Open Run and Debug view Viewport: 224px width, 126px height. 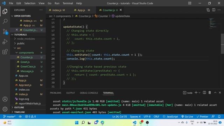tap(5, 42)
